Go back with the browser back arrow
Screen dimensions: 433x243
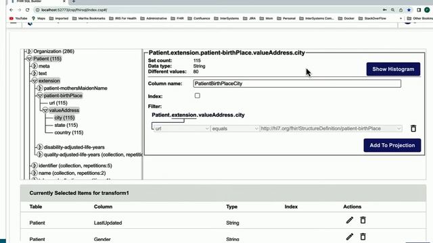click(12, 10)
